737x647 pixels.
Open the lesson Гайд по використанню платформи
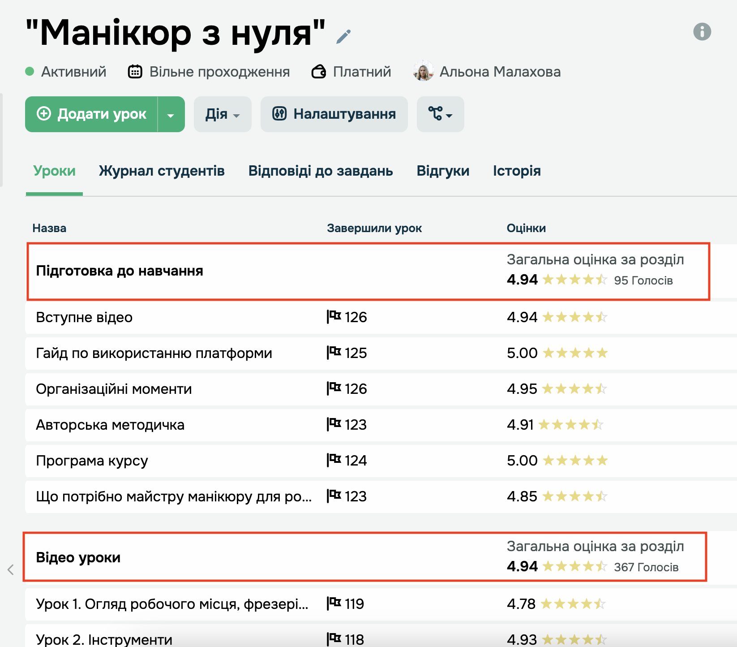[154, 354]
